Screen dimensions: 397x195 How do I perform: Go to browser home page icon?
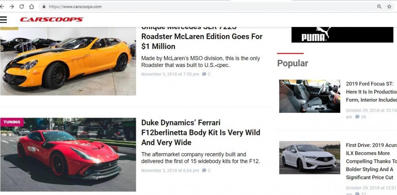coord(31,6)
